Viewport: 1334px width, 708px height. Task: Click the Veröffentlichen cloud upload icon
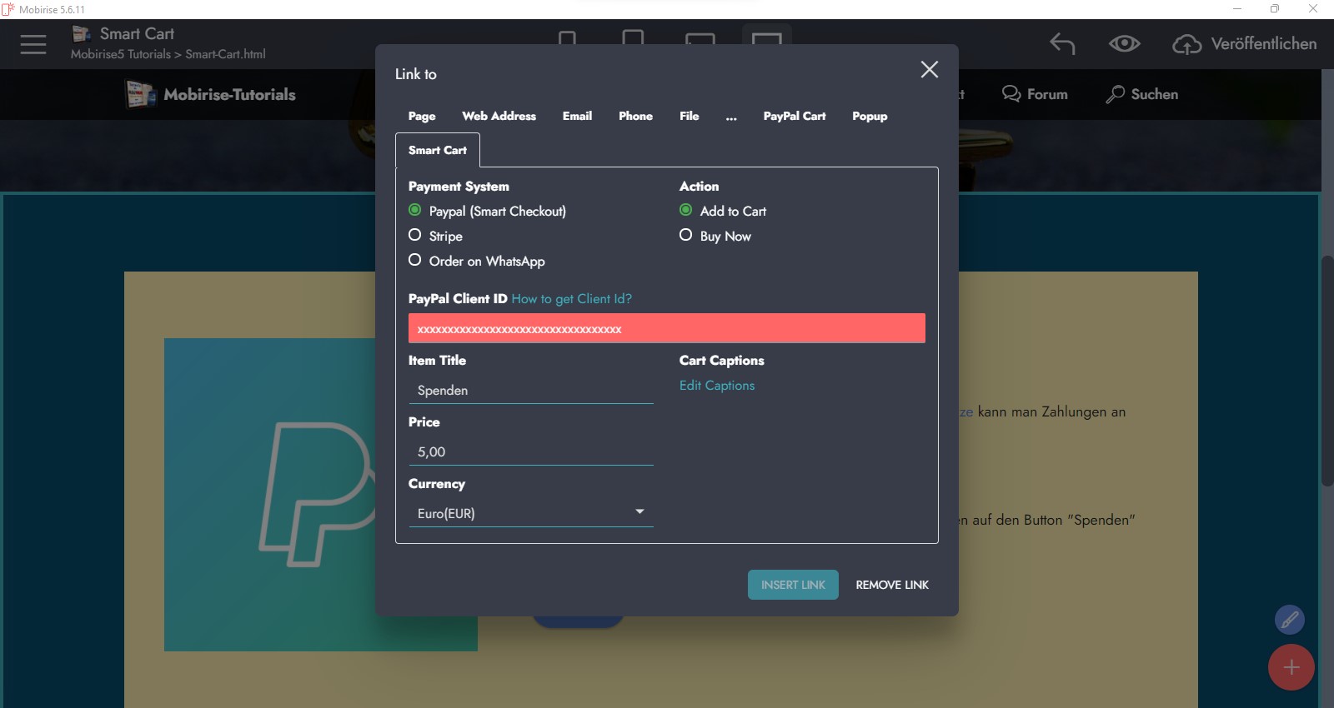click(x=1186, y=44)
